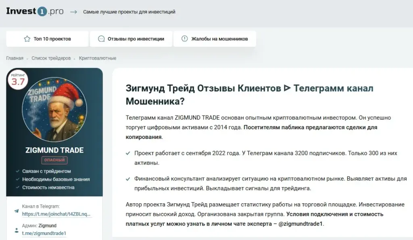Click the ZIGMUND TRADE card title

(x=54, y=150)
